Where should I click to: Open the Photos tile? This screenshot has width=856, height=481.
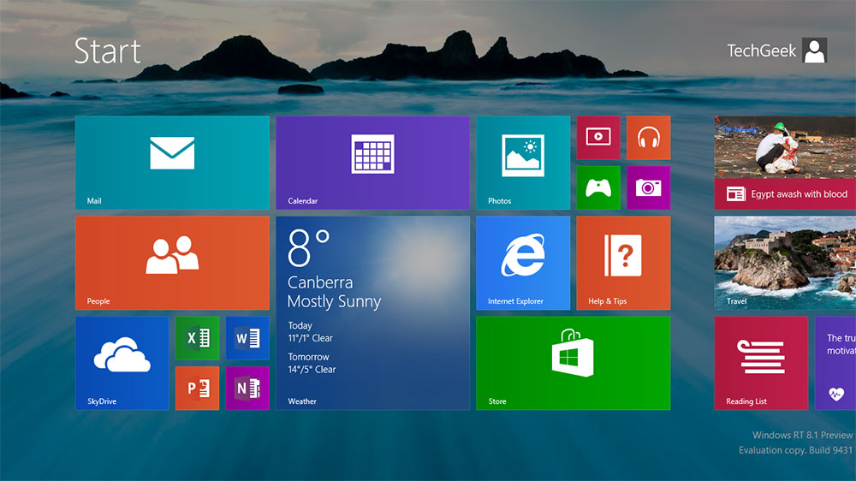pos(523,163)
